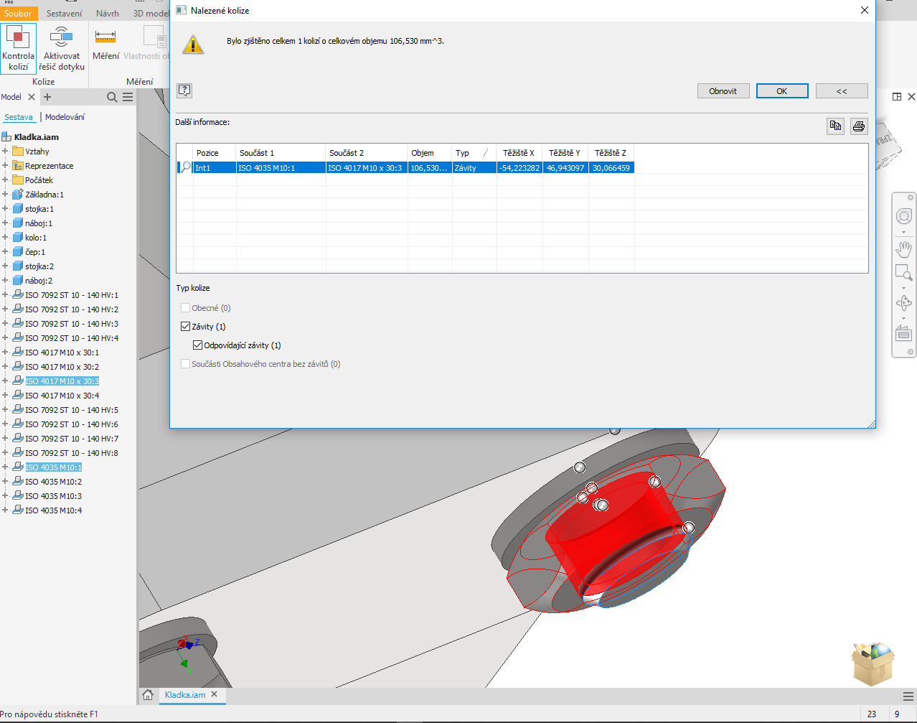Screen dimensions: 917x723
Task: Sort by Objem column header
Action: click(x=430, y=153)
